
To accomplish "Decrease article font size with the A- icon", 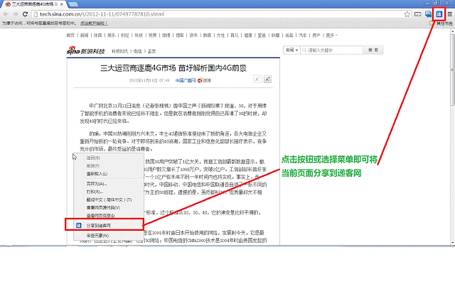I will pyautogui.click(x=257, y=79).
